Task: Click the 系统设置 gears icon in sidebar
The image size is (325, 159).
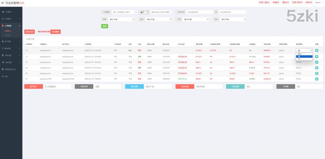Action: [3, 62]
